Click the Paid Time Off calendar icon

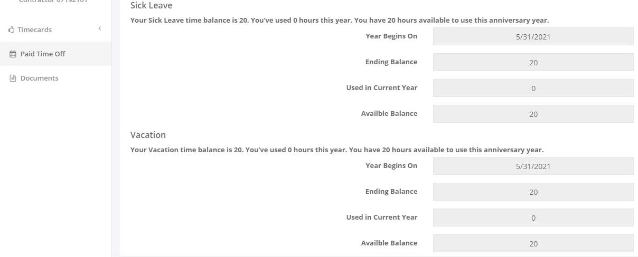(13, 54)
